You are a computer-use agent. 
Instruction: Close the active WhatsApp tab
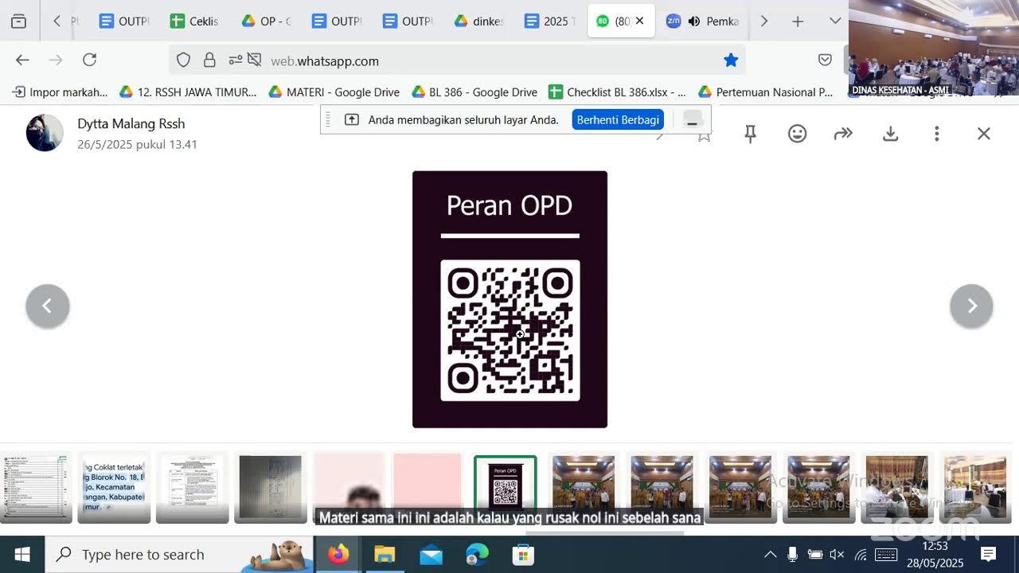pyautogui.click(x=639, y=21)
